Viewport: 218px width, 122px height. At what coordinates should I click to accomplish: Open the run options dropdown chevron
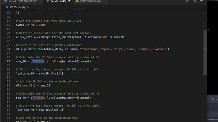[x=190, y=1]
